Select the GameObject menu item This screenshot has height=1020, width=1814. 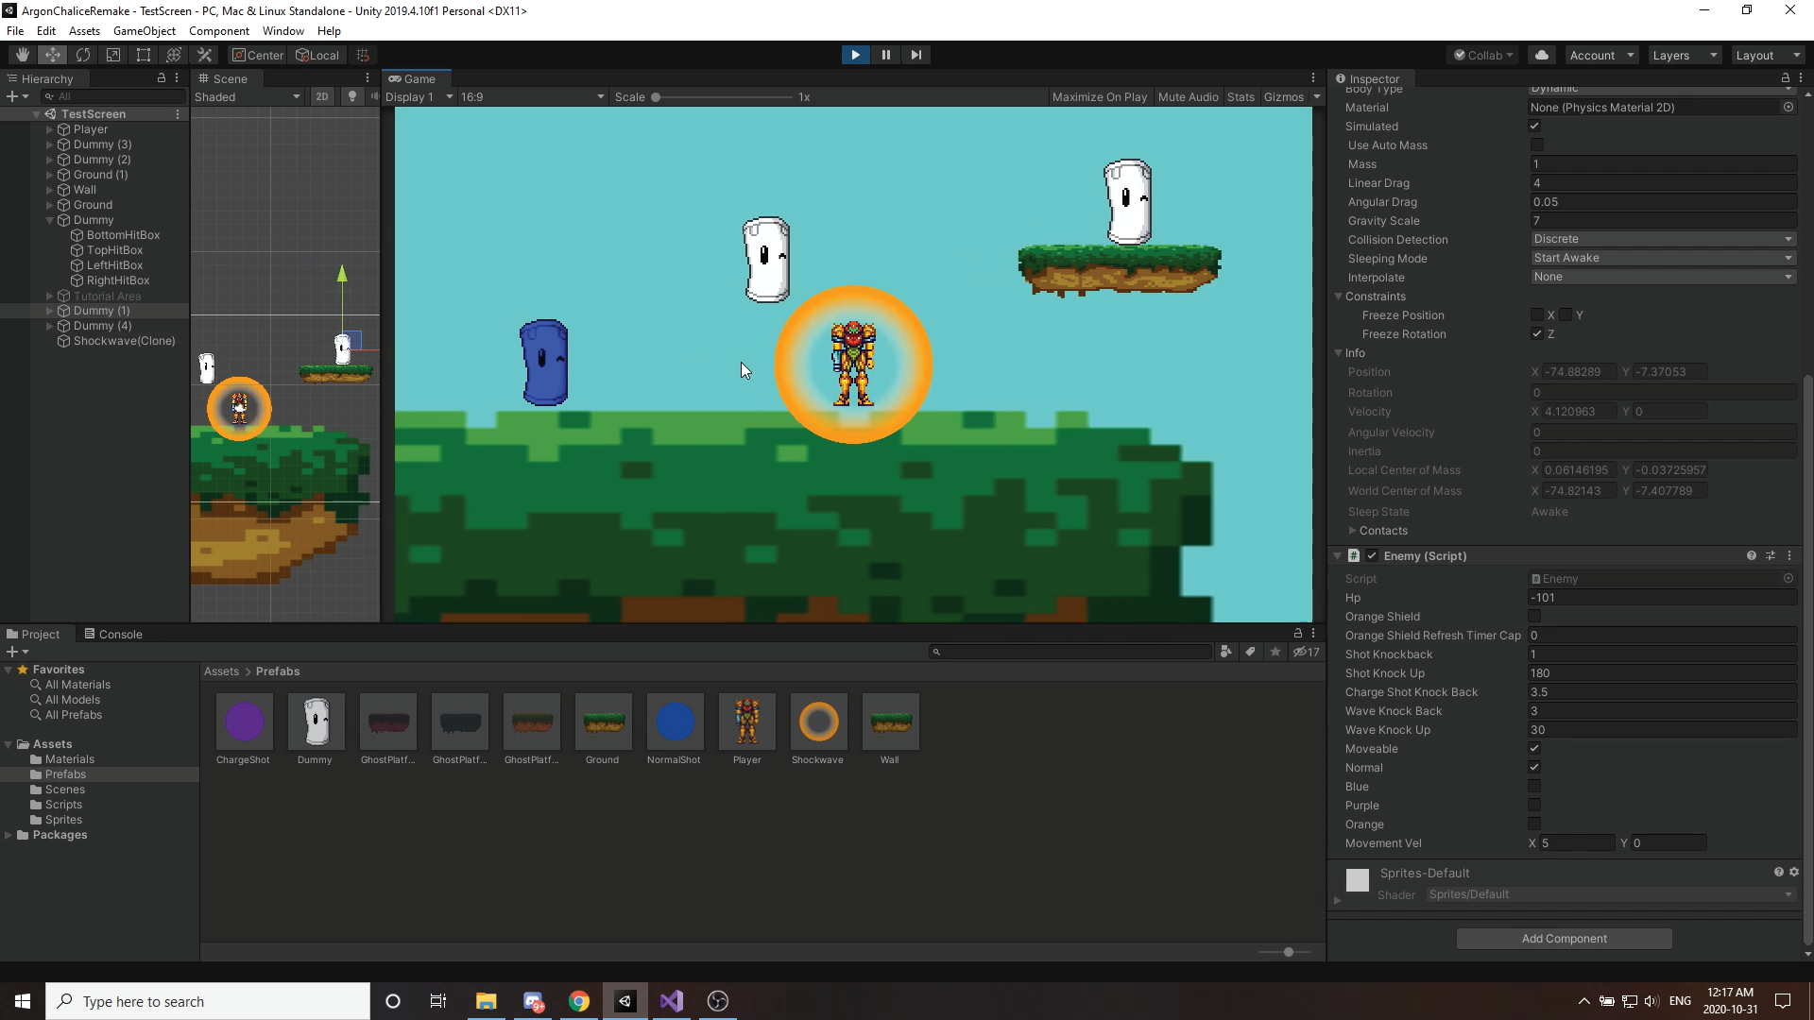pos(145,31)
